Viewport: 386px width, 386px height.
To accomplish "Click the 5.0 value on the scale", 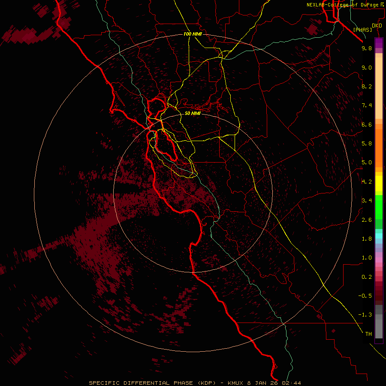I will [x=367, y=163].
